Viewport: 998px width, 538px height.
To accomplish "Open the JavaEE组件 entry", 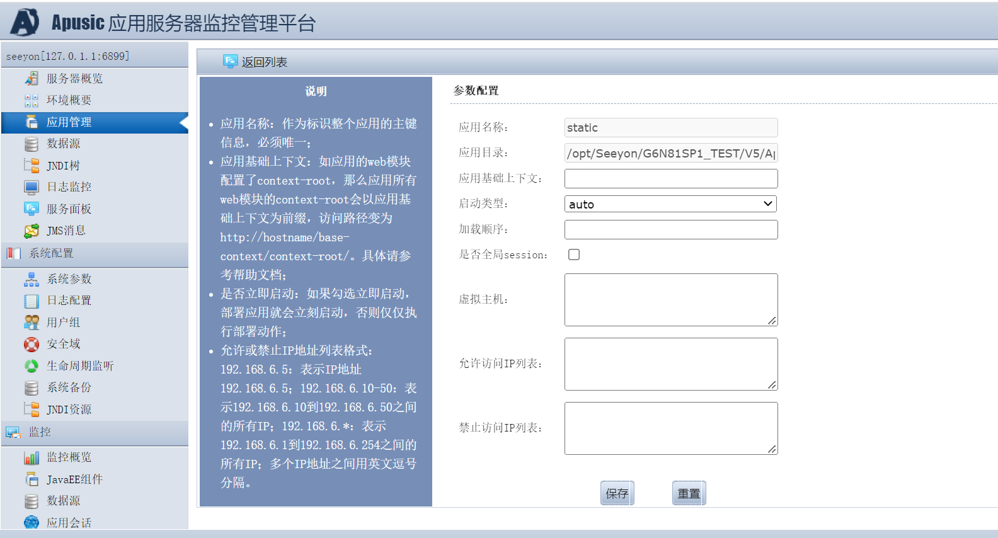I will pyautogui.click(x=74, y=479).
